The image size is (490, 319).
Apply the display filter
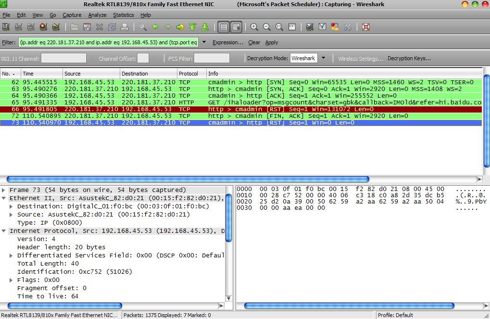pos(272,42)
